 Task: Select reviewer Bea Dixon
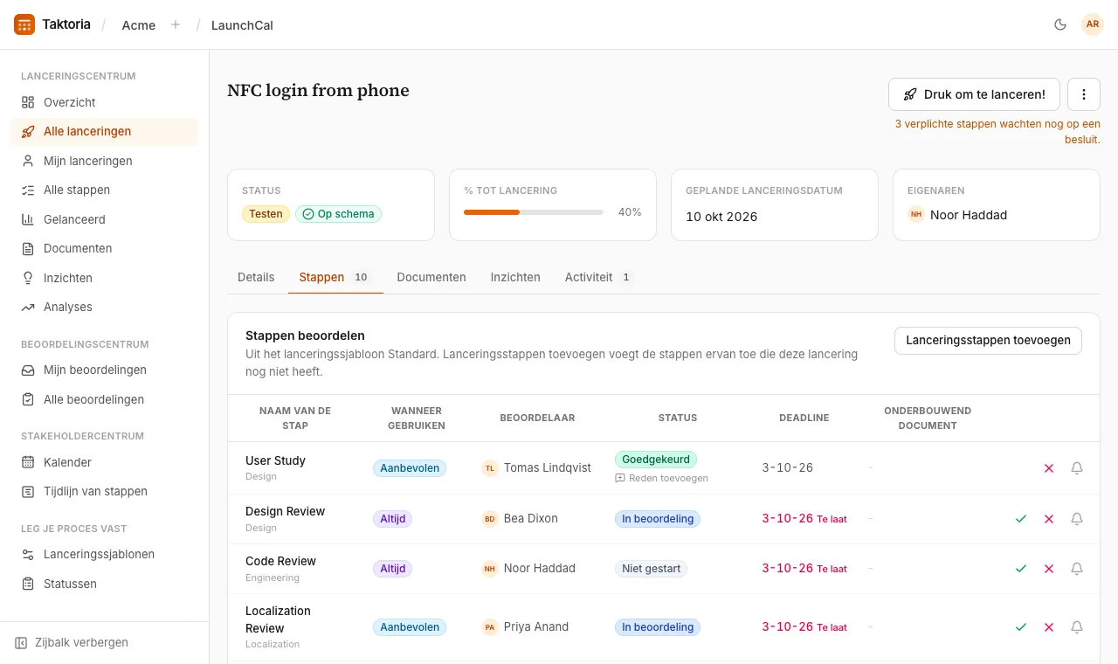(520, 519)
